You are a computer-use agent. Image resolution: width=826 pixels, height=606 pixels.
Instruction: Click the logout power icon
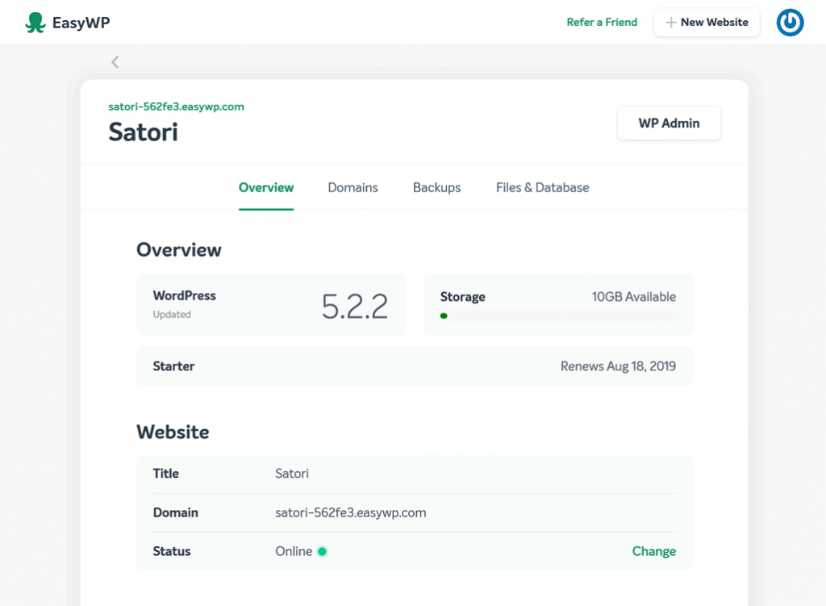790,23
